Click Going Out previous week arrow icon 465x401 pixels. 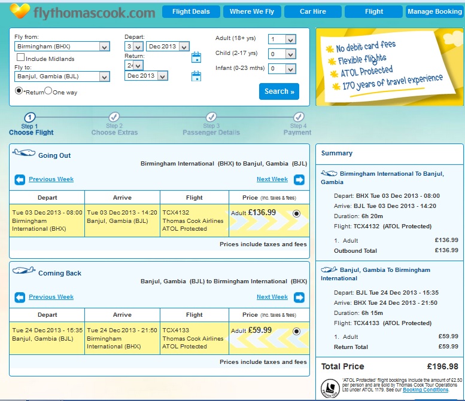click(20, 179)
